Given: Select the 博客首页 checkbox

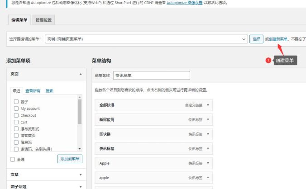Looking at the screenshot, I should pyautogui.click(x=16, y=136).
